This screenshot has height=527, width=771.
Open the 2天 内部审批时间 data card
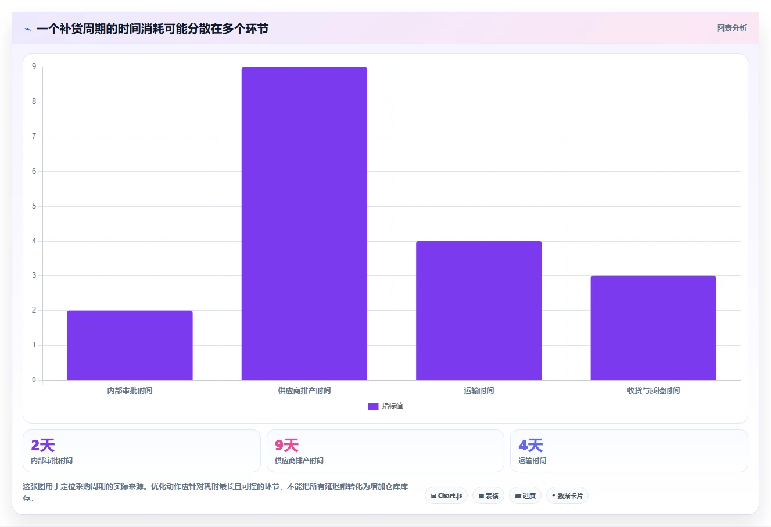(142, 451)
